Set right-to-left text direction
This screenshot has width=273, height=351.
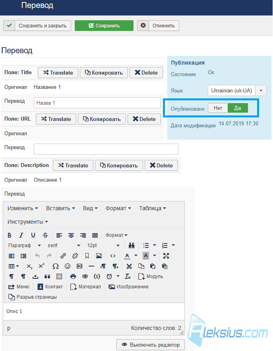115,266
